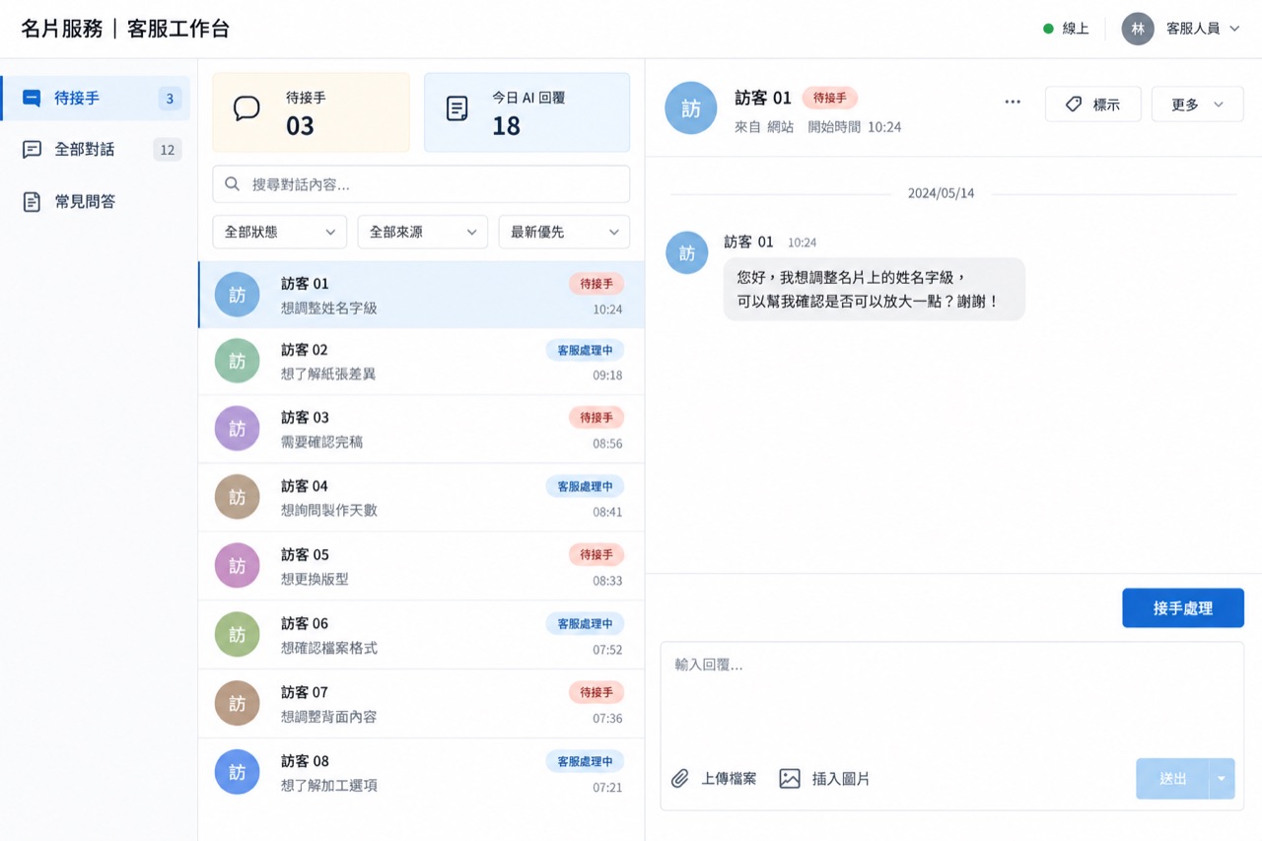Select the 想了解紙張差異 conversation text
Image resolution: width=1262 pixels, height=841 pixels.
pos(328,375)
